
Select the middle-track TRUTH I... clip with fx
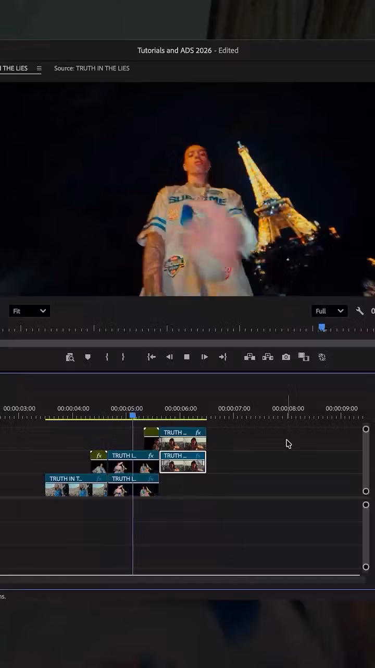pyautogui.click(x=133, y=462)
